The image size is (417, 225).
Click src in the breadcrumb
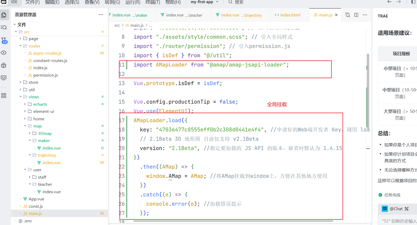[x=117, y=25]
